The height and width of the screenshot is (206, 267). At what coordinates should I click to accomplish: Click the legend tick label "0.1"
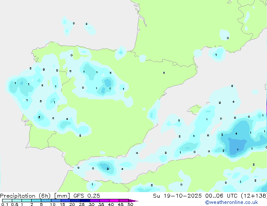pyautogui.click(x=5, y=204)
